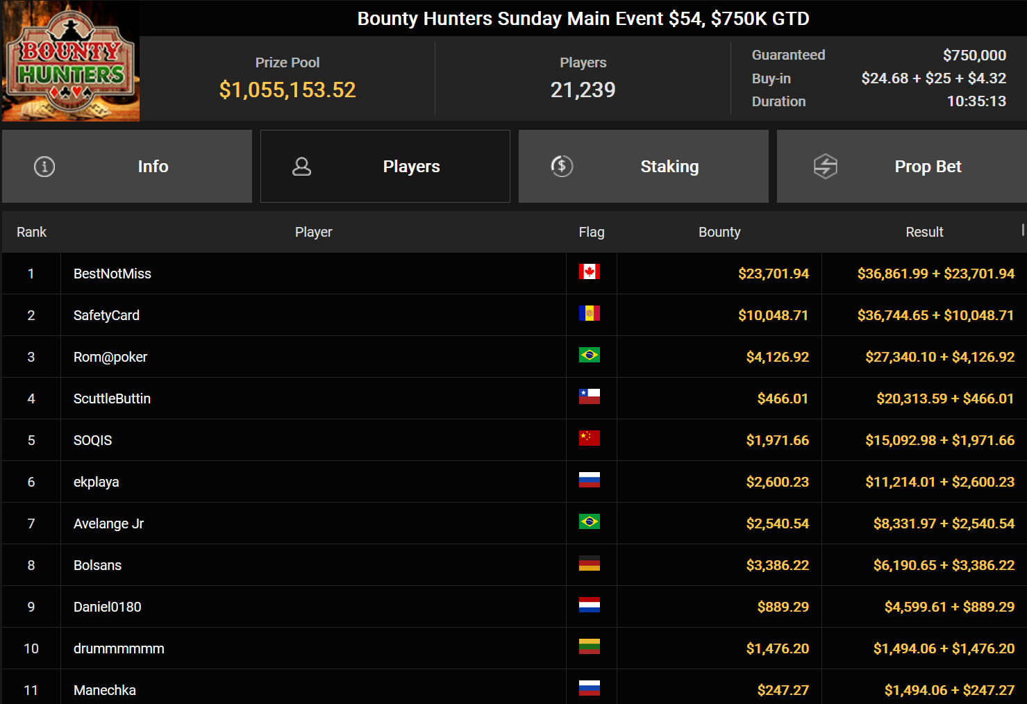
Task: Select player BestNotMiss
Action: [x=112, y=274]
